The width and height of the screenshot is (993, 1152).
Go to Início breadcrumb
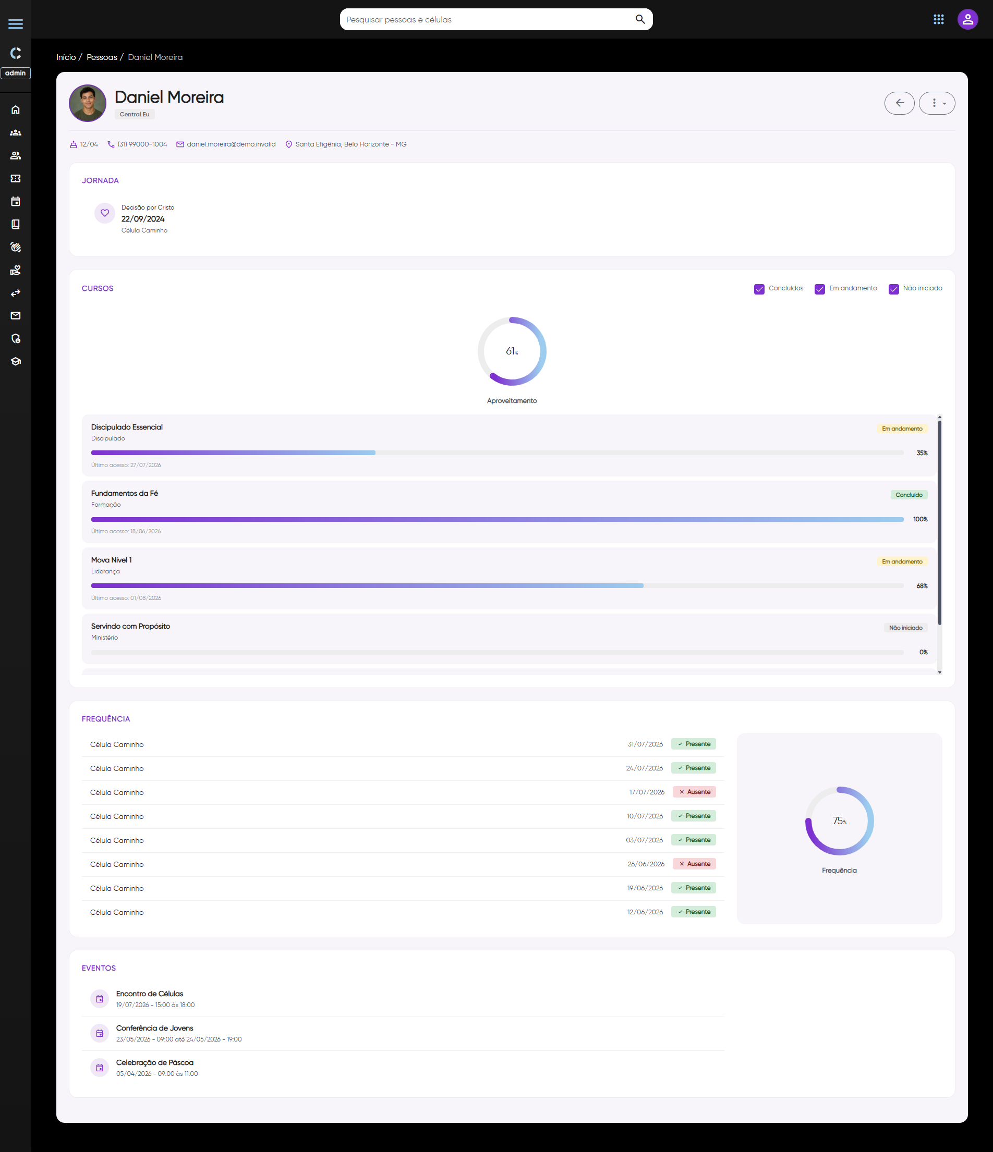pyautogui.click(x=66, y=57)
